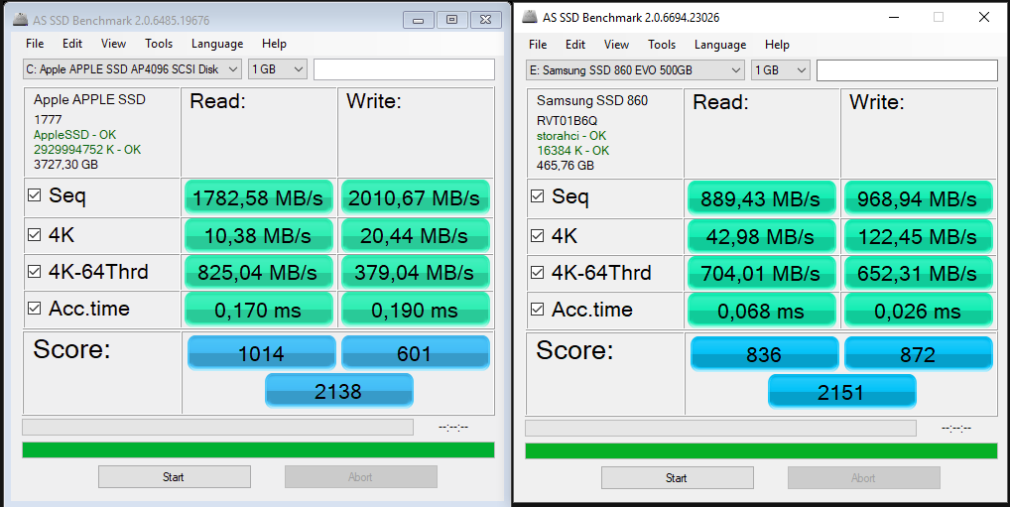This screenshot has height=507, width=1010.
Task: Disable 4K-64Thrd test in Samsung SSD window
Action: coord(537,273)
